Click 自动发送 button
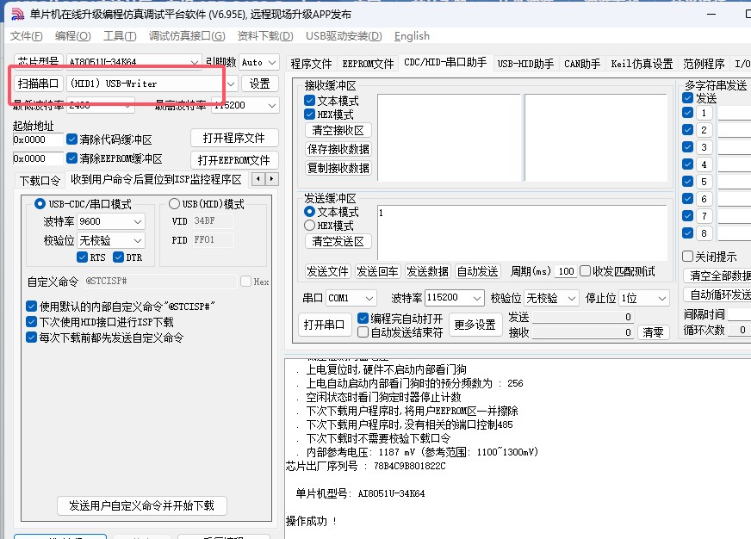751x539 pixels. coord(477,271)
